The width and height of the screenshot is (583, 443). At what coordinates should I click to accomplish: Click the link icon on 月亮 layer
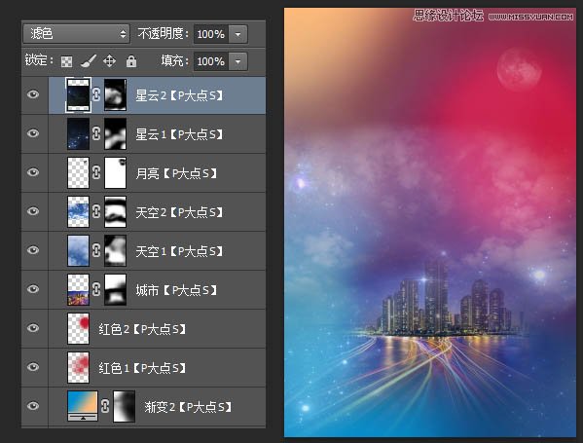tap(96, 172)
